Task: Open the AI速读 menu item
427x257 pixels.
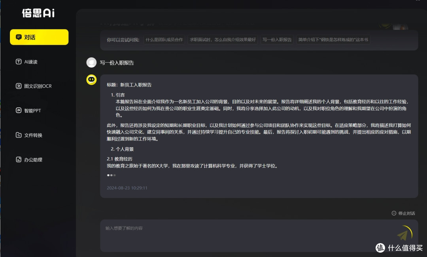Action: (26, 62)
